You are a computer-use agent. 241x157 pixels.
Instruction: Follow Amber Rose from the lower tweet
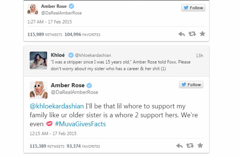click(191, 85)
